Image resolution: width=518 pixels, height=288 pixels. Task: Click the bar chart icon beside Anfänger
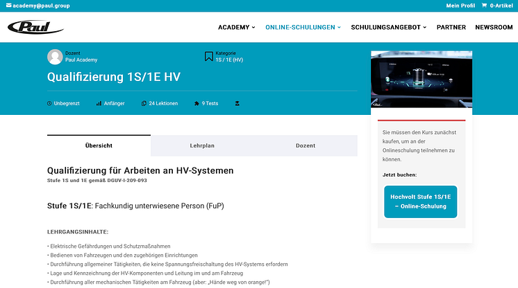coord(99,103)
